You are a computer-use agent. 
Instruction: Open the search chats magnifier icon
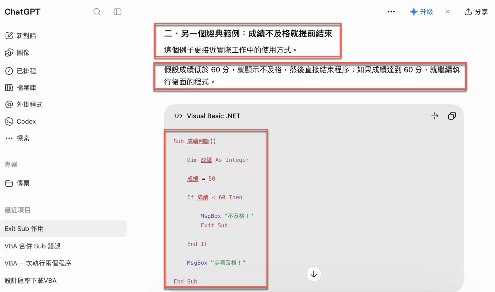[97, 12]
